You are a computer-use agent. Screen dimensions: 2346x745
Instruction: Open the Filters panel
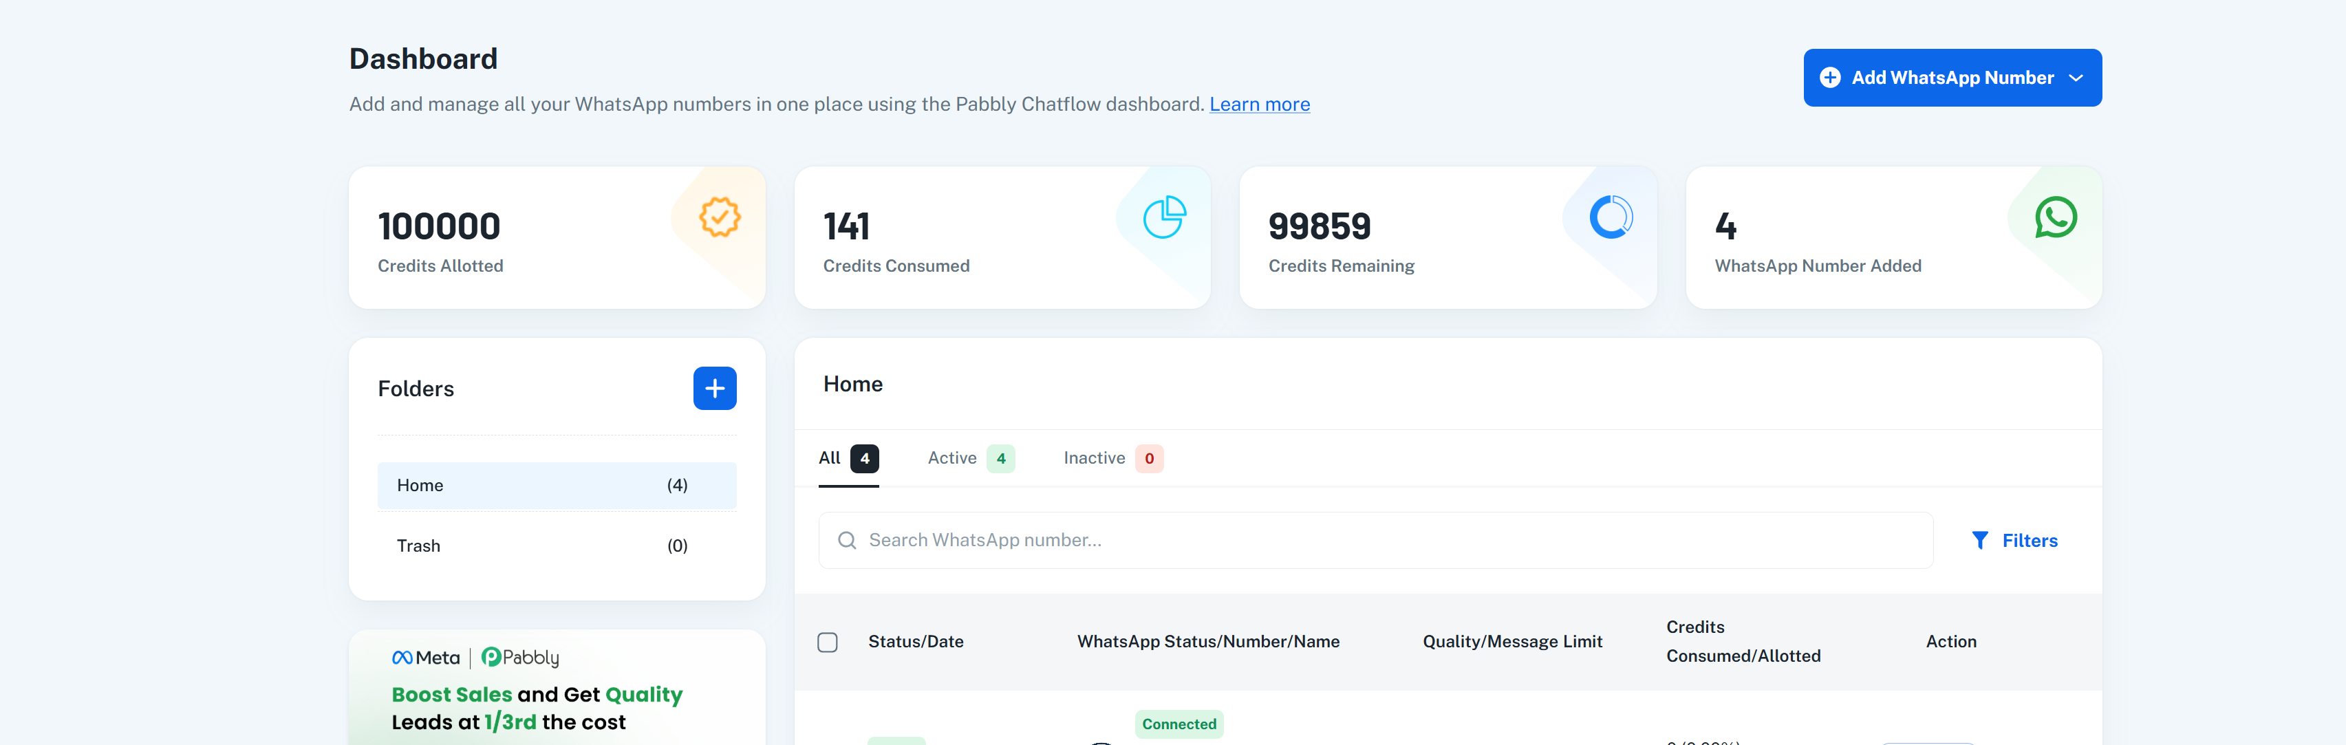[2014, 541]
